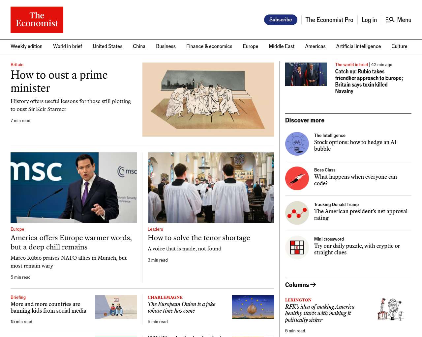
Task: Click The Economist logo
Action: point(37,20)
